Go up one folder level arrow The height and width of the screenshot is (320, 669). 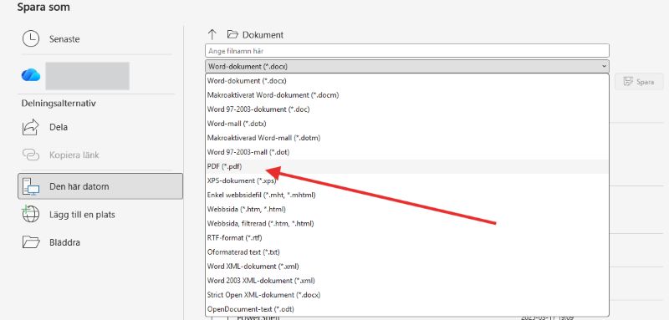coord(212,34)
